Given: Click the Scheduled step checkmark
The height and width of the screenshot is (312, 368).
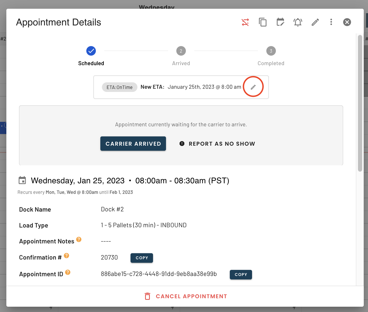Looking at the screenshot, I should [91, 51].
